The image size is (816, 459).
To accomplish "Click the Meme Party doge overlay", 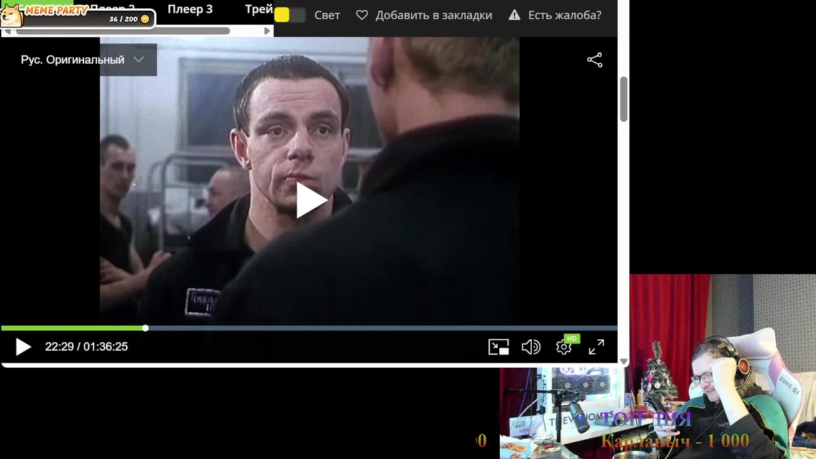I will coord(11,15).
